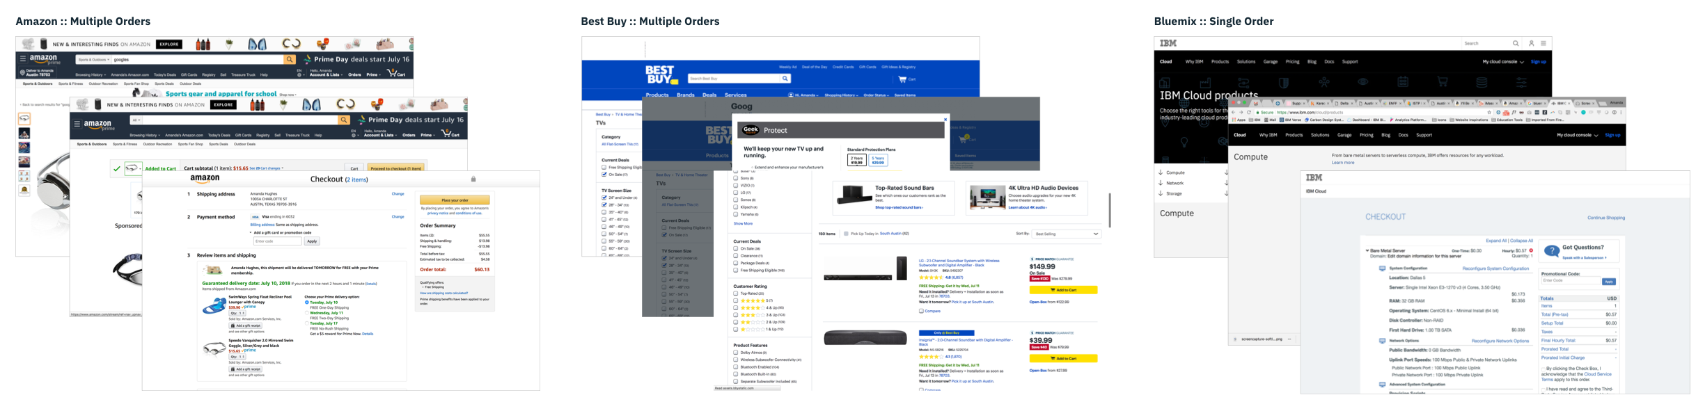Click the Got Questions speech bubble icon
Viewport: 1705px width, 411px height.
click(x=1552, y=251)
